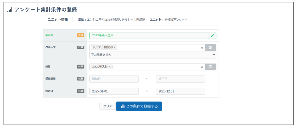
Task: Open the 属性 selection edit button
Action: click(210, 67)
